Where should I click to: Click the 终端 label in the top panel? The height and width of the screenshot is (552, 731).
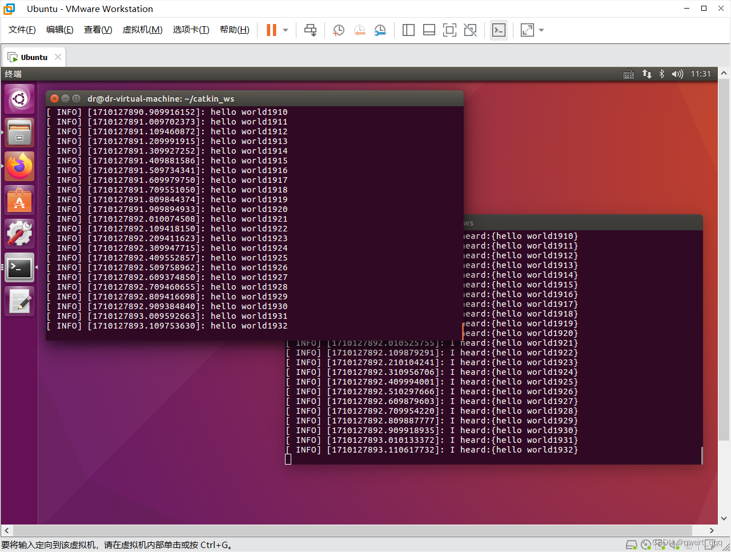click(x=13, y=74)
